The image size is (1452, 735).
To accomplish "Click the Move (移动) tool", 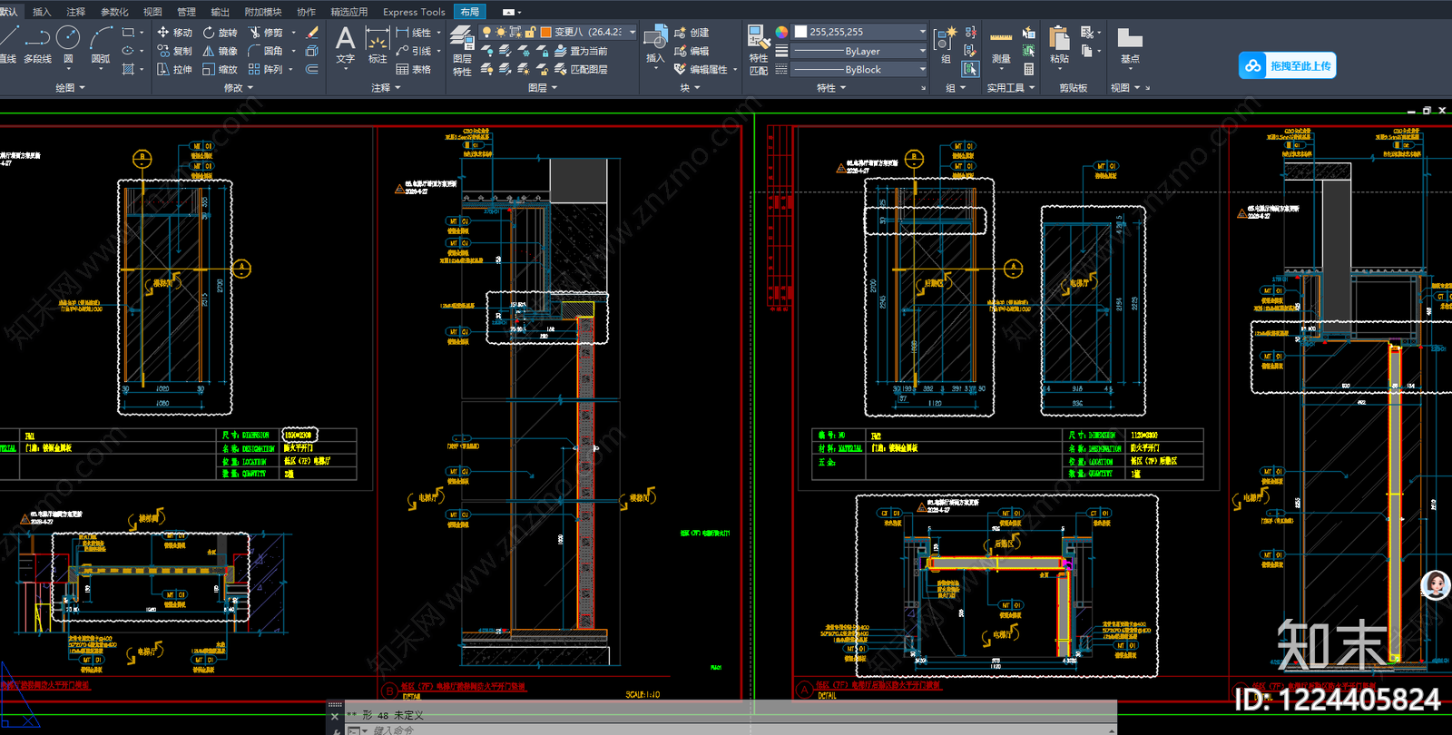I will (174, 33).
